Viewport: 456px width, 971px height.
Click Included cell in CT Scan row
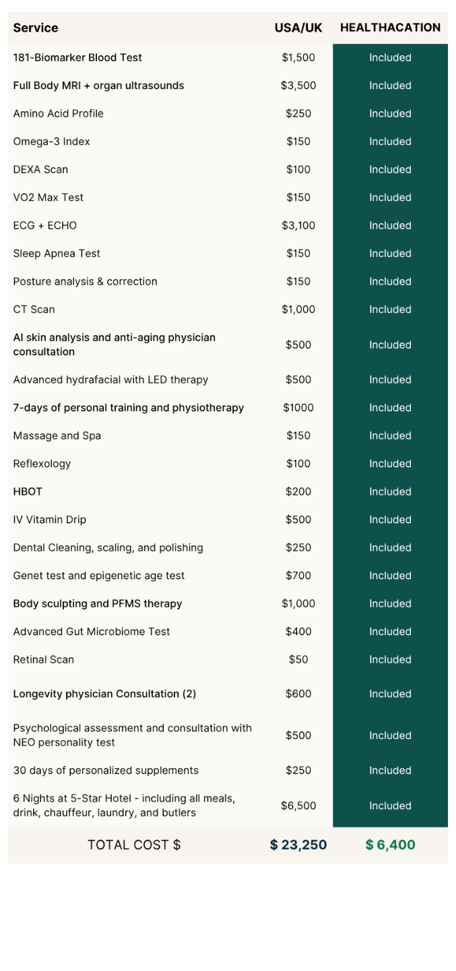click(390, 310)
